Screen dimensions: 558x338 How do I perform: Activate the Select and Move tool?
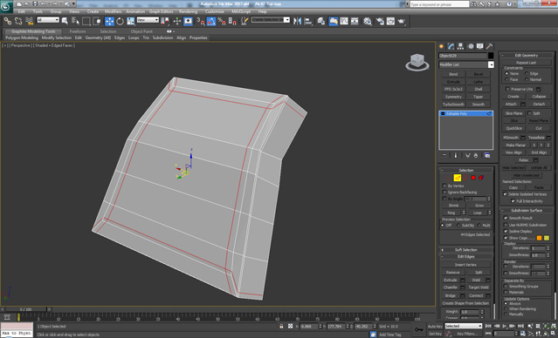109,21
